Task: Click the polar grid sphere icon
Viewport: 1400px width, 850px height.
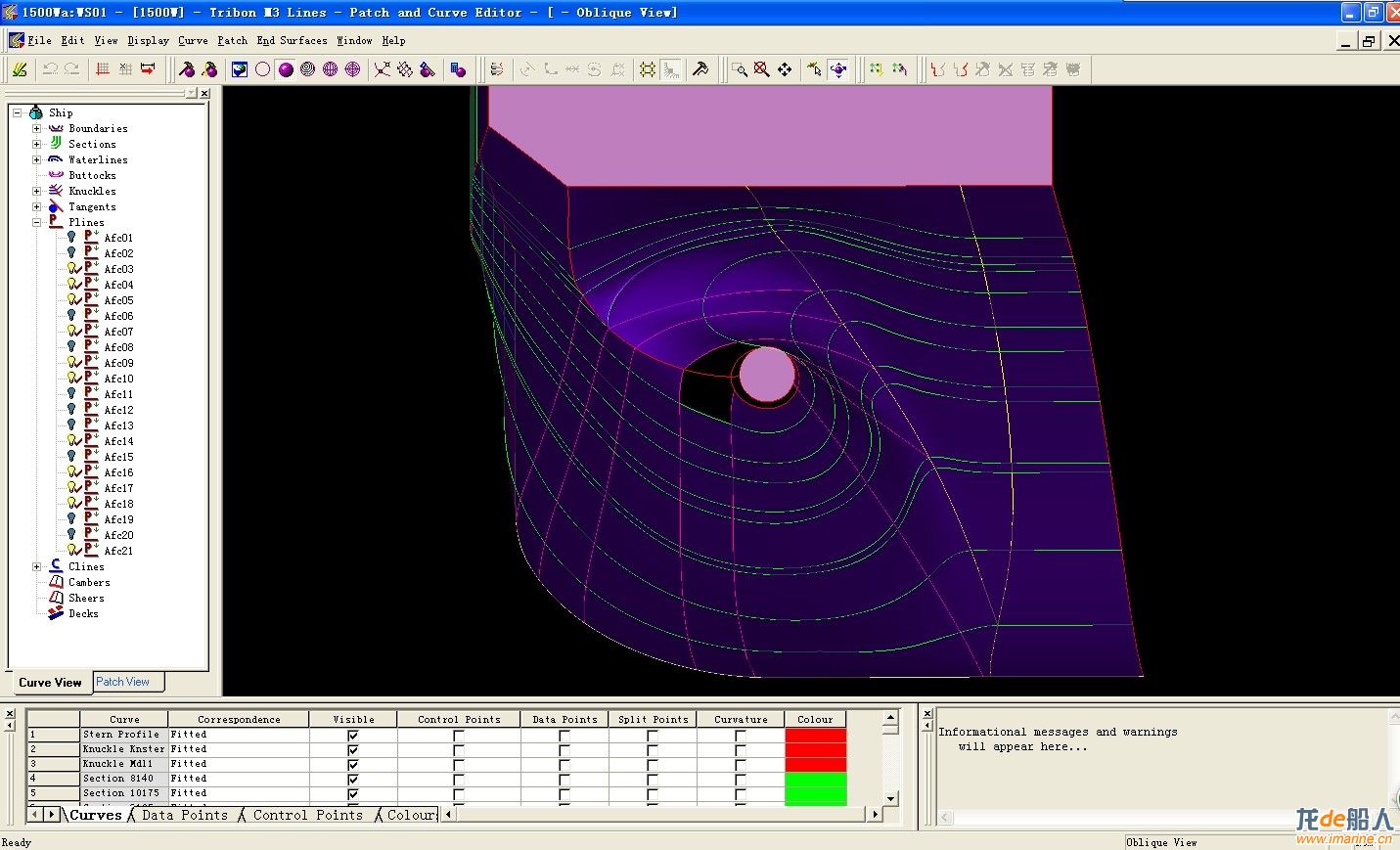Action: (353, 69)
